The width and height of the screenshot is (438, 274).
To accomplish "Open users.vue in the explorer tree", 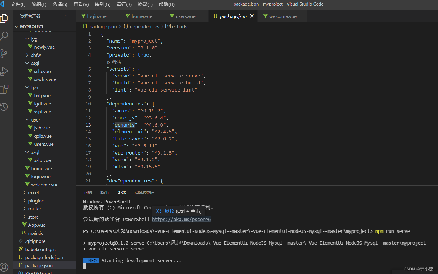I will [44, 144].
